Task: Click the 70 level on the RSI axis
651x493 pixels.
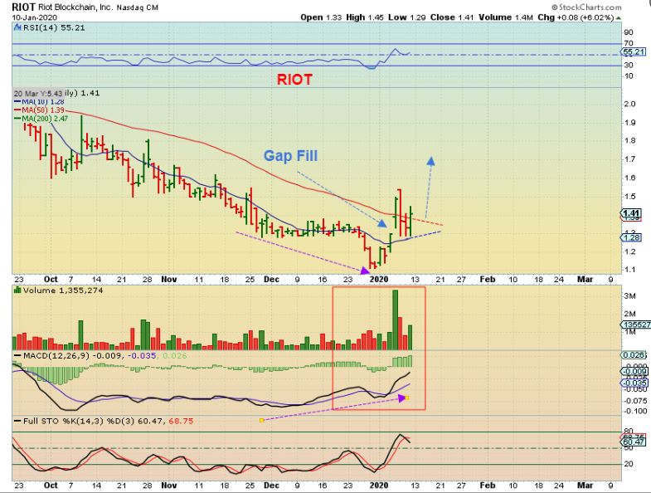Action: pos(629,43)
